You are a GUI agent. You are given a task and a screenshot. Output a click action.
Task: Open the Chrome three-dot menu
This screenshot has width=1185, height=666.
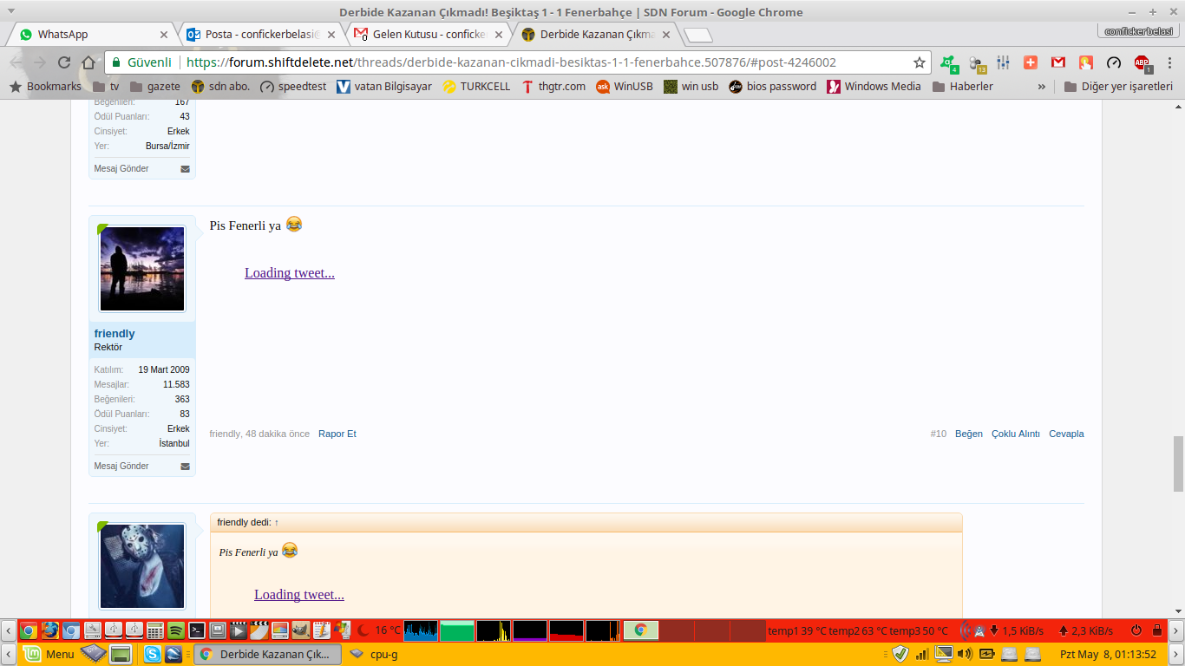pos(1169,62)
